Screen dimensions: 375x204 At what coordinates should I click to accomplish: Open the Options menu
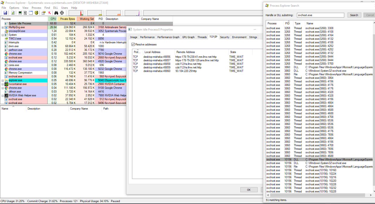[14, 8]
